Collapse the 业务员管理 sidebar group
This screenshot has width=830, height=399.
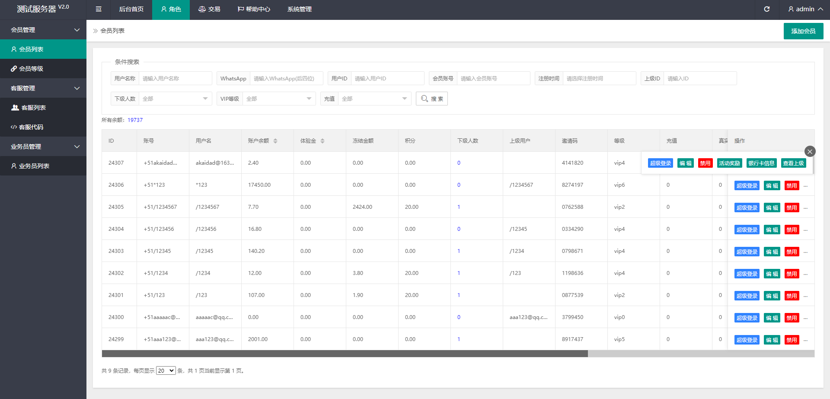[x=43, y=147]
